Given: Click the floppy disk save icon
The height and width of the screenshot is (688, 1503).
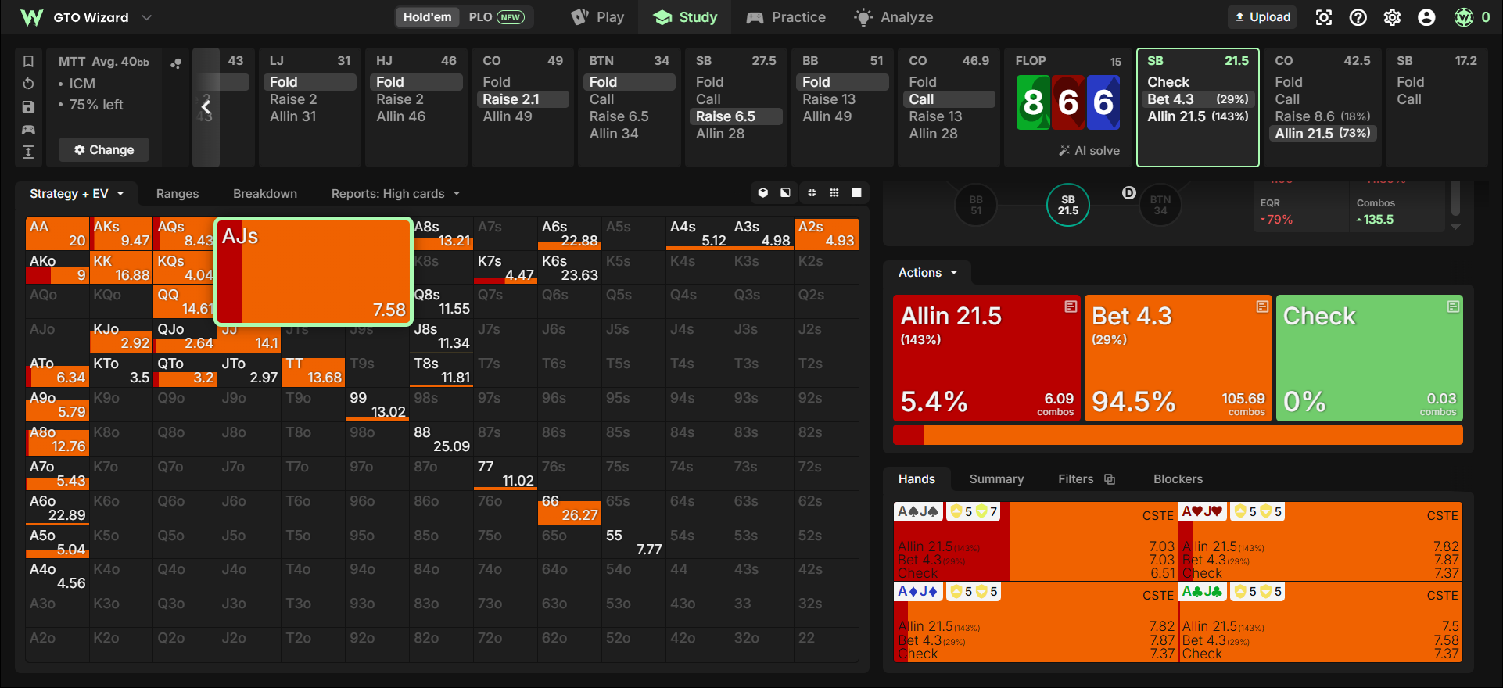Looking at the screenshot, I should point(28,106).
